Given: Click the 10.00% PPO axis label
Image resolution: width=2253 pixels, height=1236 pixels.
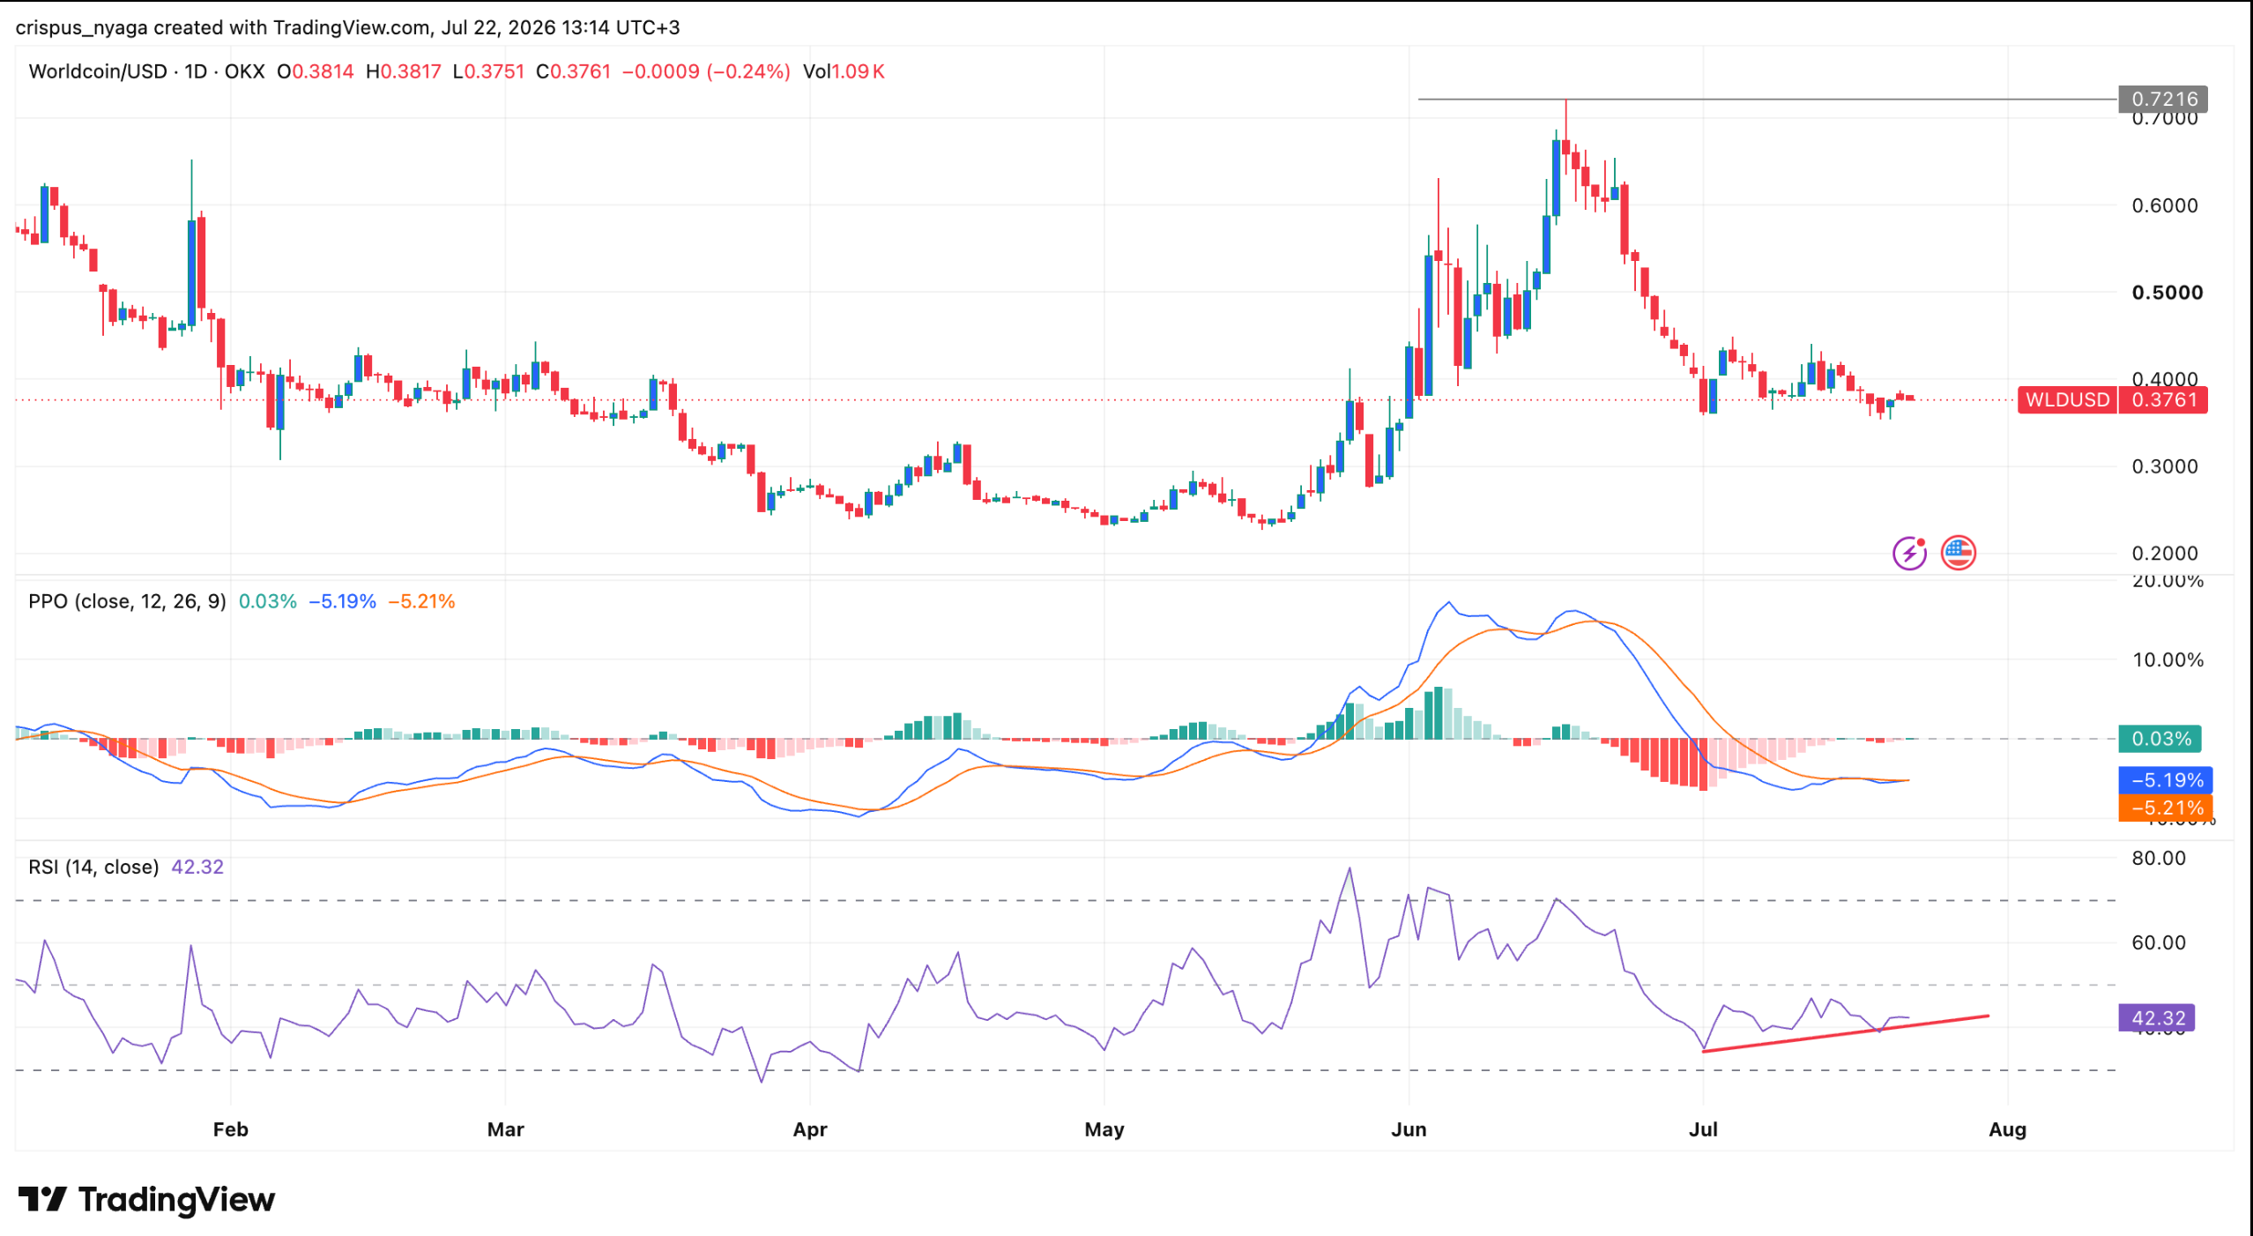Looking at the screenshot, I should tap(2167, 659).
